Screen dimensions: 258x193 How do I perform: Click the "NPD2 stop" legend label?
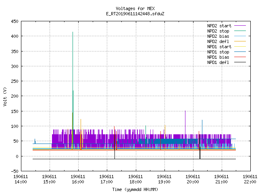tap(218, 31)
